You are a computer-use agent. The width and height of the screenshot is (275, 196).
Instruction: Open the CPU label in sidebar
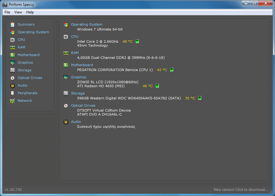tap(21, 40)
